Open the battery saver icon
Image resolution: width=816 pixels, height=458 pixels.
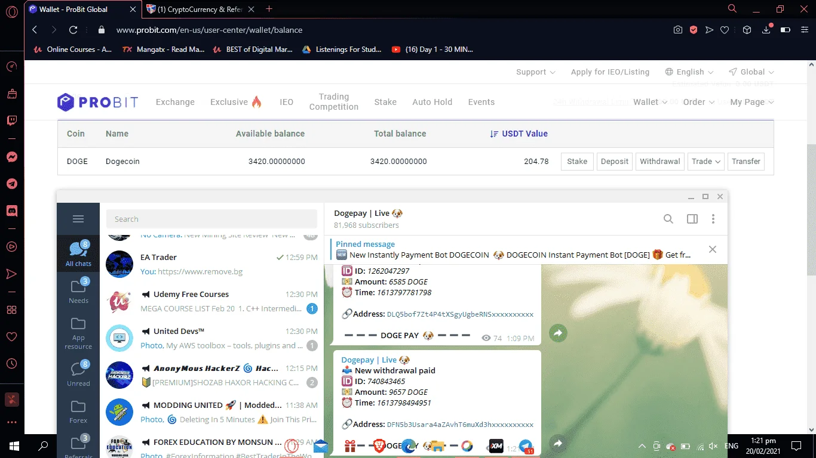click(786, 30)
